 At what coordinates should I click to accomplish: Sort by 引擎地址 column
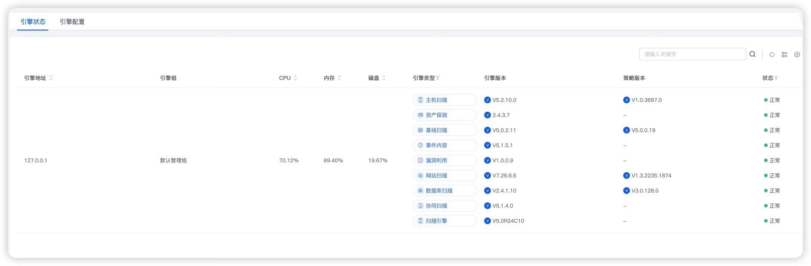(51, 78)
